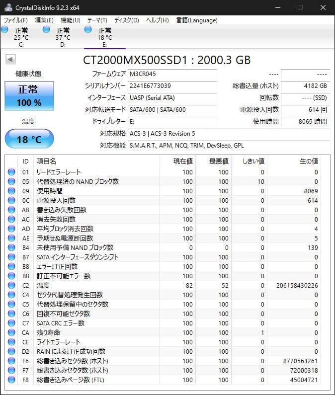The width and height of the screenshot is (335, 395).
Task: Click status orb for attribute B8
Action: pos(11,266)
